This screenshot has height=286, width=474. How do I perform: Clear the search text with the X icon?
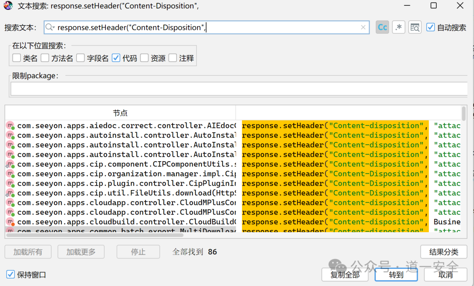pos(363,27)
